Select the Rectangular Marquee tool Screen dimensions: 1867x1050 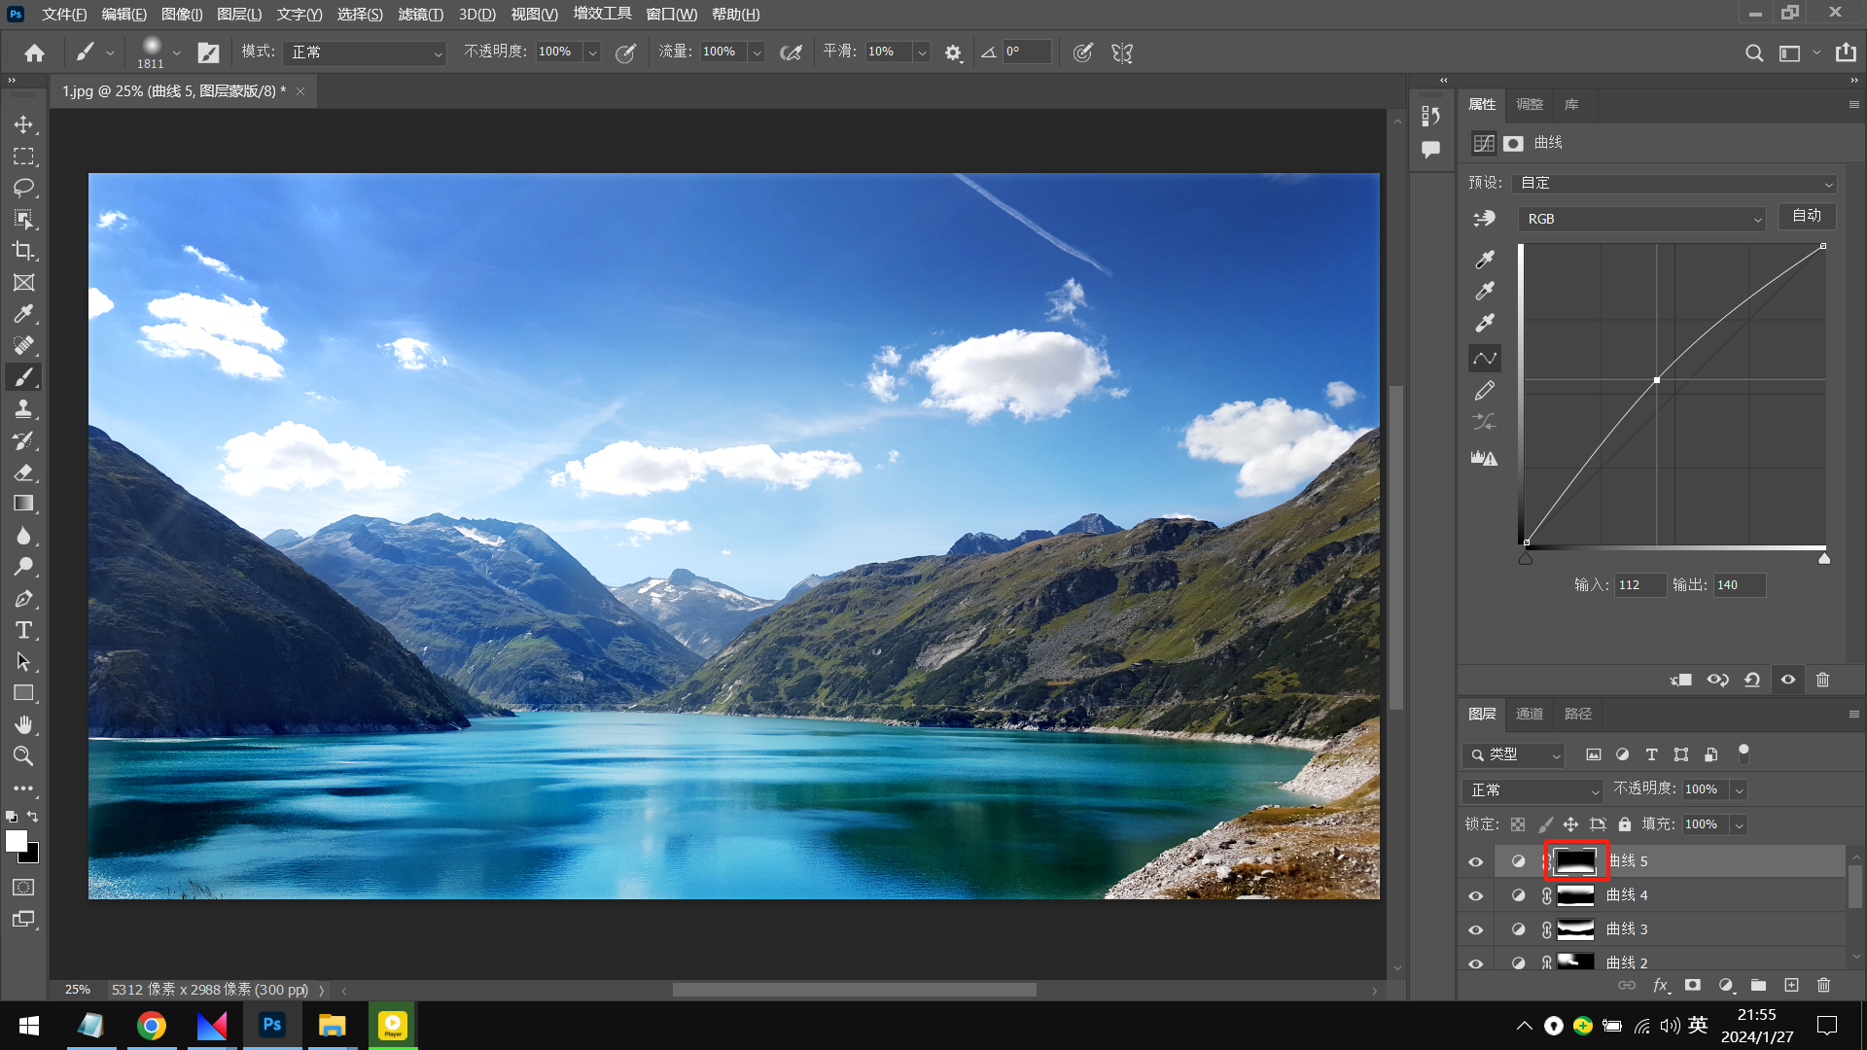click(23, 157)
